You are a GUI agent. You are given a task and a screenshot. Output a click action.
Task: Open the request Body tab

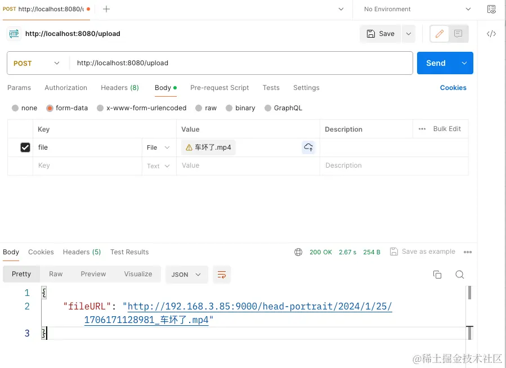click(165, 88)
